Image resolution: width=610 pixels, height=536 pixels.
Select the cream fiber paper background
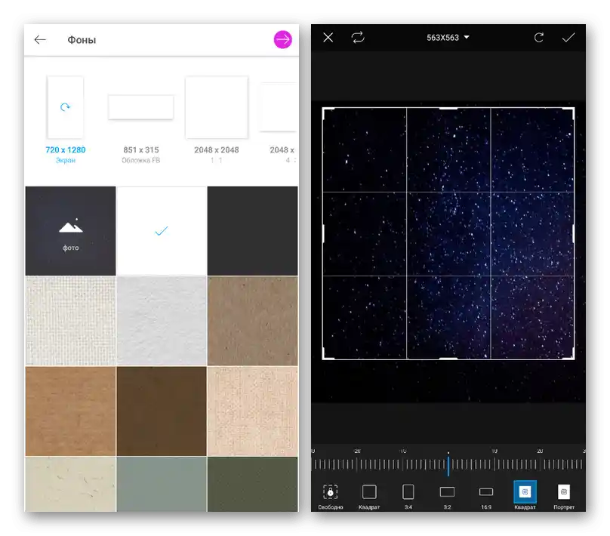(x=71, y=484)
